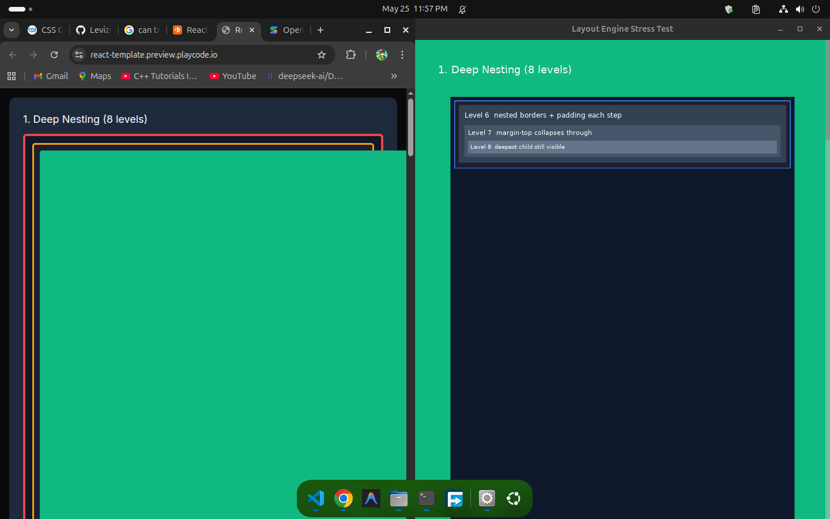The height and width of the screenshot is (519, 830).
Task: Close the active Chrome tab
Action: (x=252, y=30)
